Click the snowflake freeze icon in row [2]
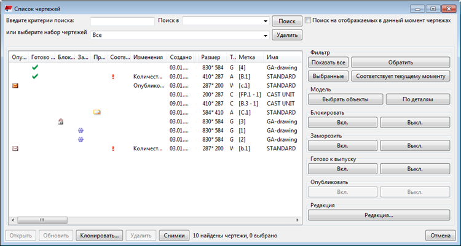Viewport: 461px width, 246px height. pyautogui.click(x=81, y=140)
